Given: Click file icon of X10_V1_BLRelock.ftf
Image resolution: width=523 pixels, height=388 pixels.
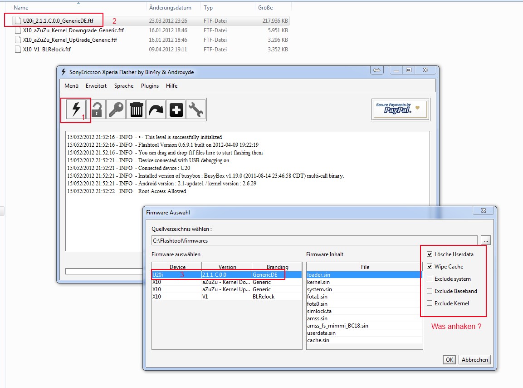Looking at the screenshot, I should pos(18,50).
